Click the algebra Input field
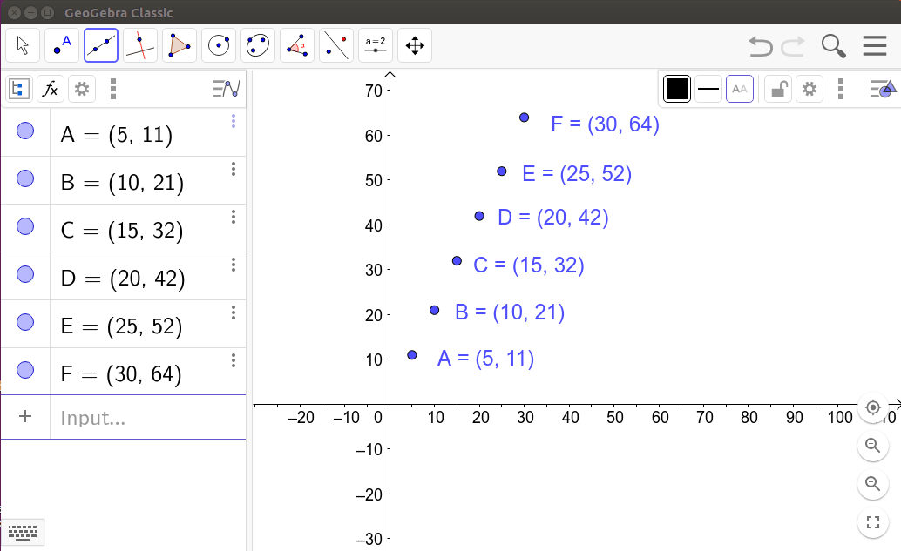The height and width of the screenshot is (551, 901). (x=148, y=418)
